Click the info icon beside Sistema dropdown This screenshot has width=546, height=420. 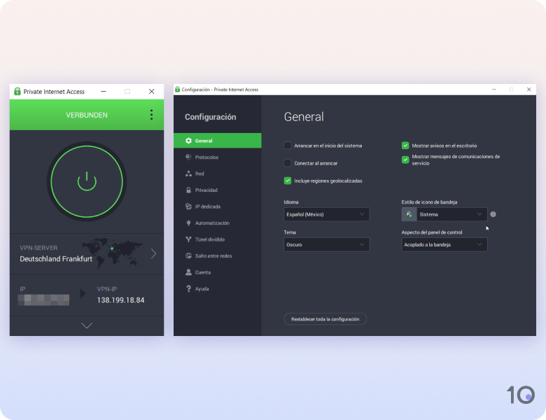pyautogui.click(x=493, y=214)
